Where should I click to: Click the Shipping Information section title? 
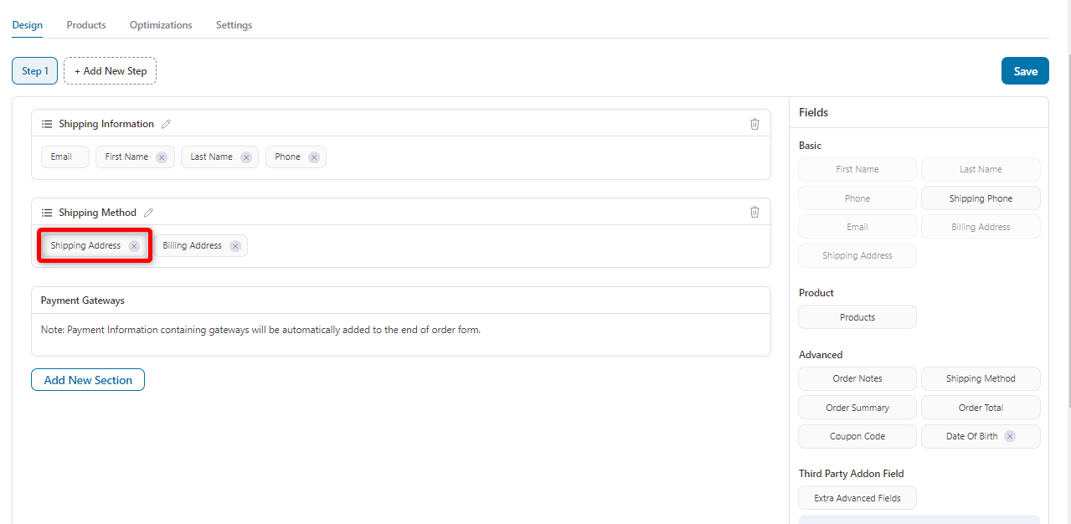(x=106, y=124)
